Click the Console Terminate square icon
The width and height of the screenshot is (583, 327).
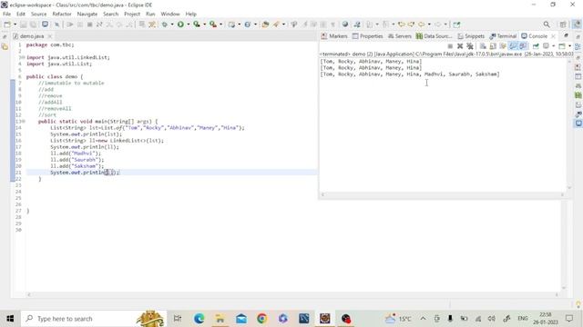[450, 46]
